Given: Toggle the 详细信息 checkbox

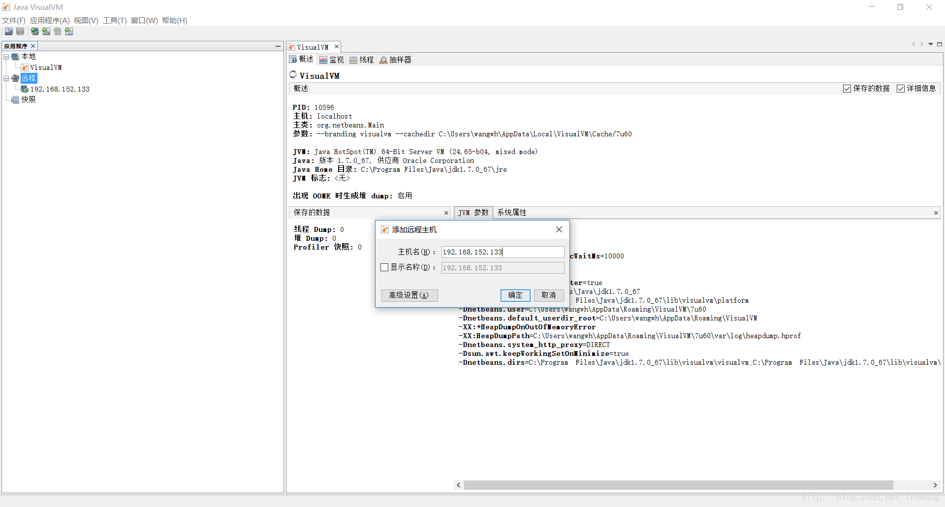Looking at the screenshot, I should click(x=901, y=89).
